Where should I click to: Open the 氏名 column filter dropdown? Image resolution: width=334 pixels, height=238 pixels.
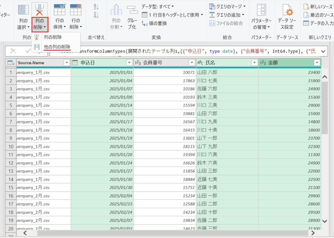[x=254, y=62]
